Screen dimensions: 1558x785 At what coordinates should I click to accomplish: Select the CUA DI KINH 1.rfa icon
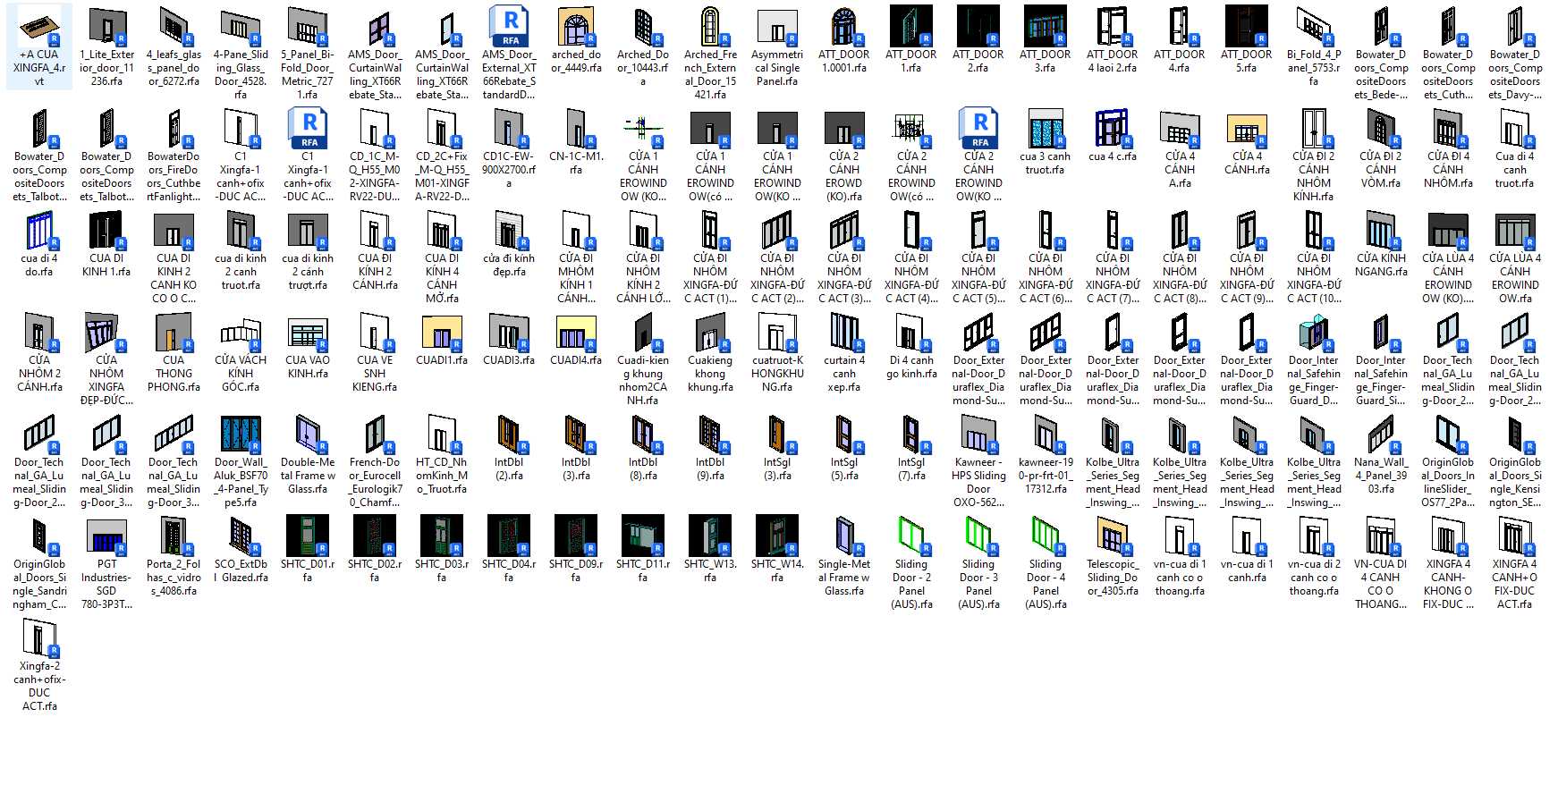[x=106, y=230]
